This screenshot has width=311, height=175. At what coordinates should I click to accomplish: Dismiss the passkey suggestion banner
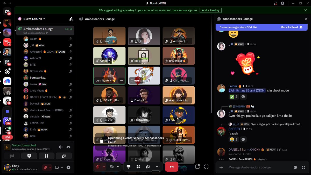[x=306, y=10]
